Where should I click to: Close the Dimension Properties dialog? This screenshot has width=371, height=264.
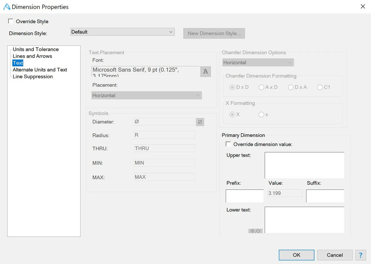(363, 6)
